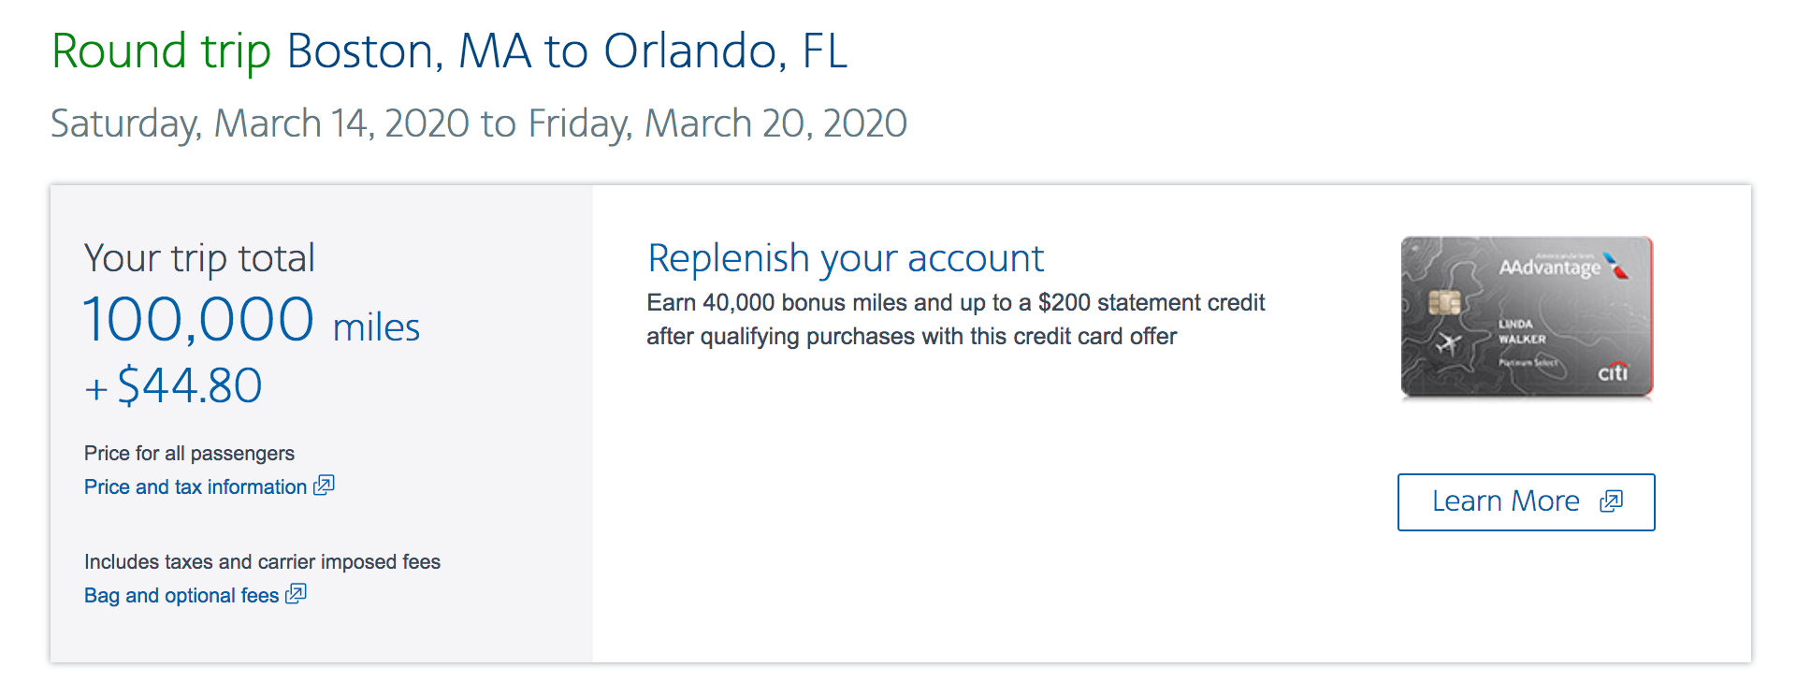Click external-link icon beside Price and tax information

pyautogui.click(x=324, y=485)
